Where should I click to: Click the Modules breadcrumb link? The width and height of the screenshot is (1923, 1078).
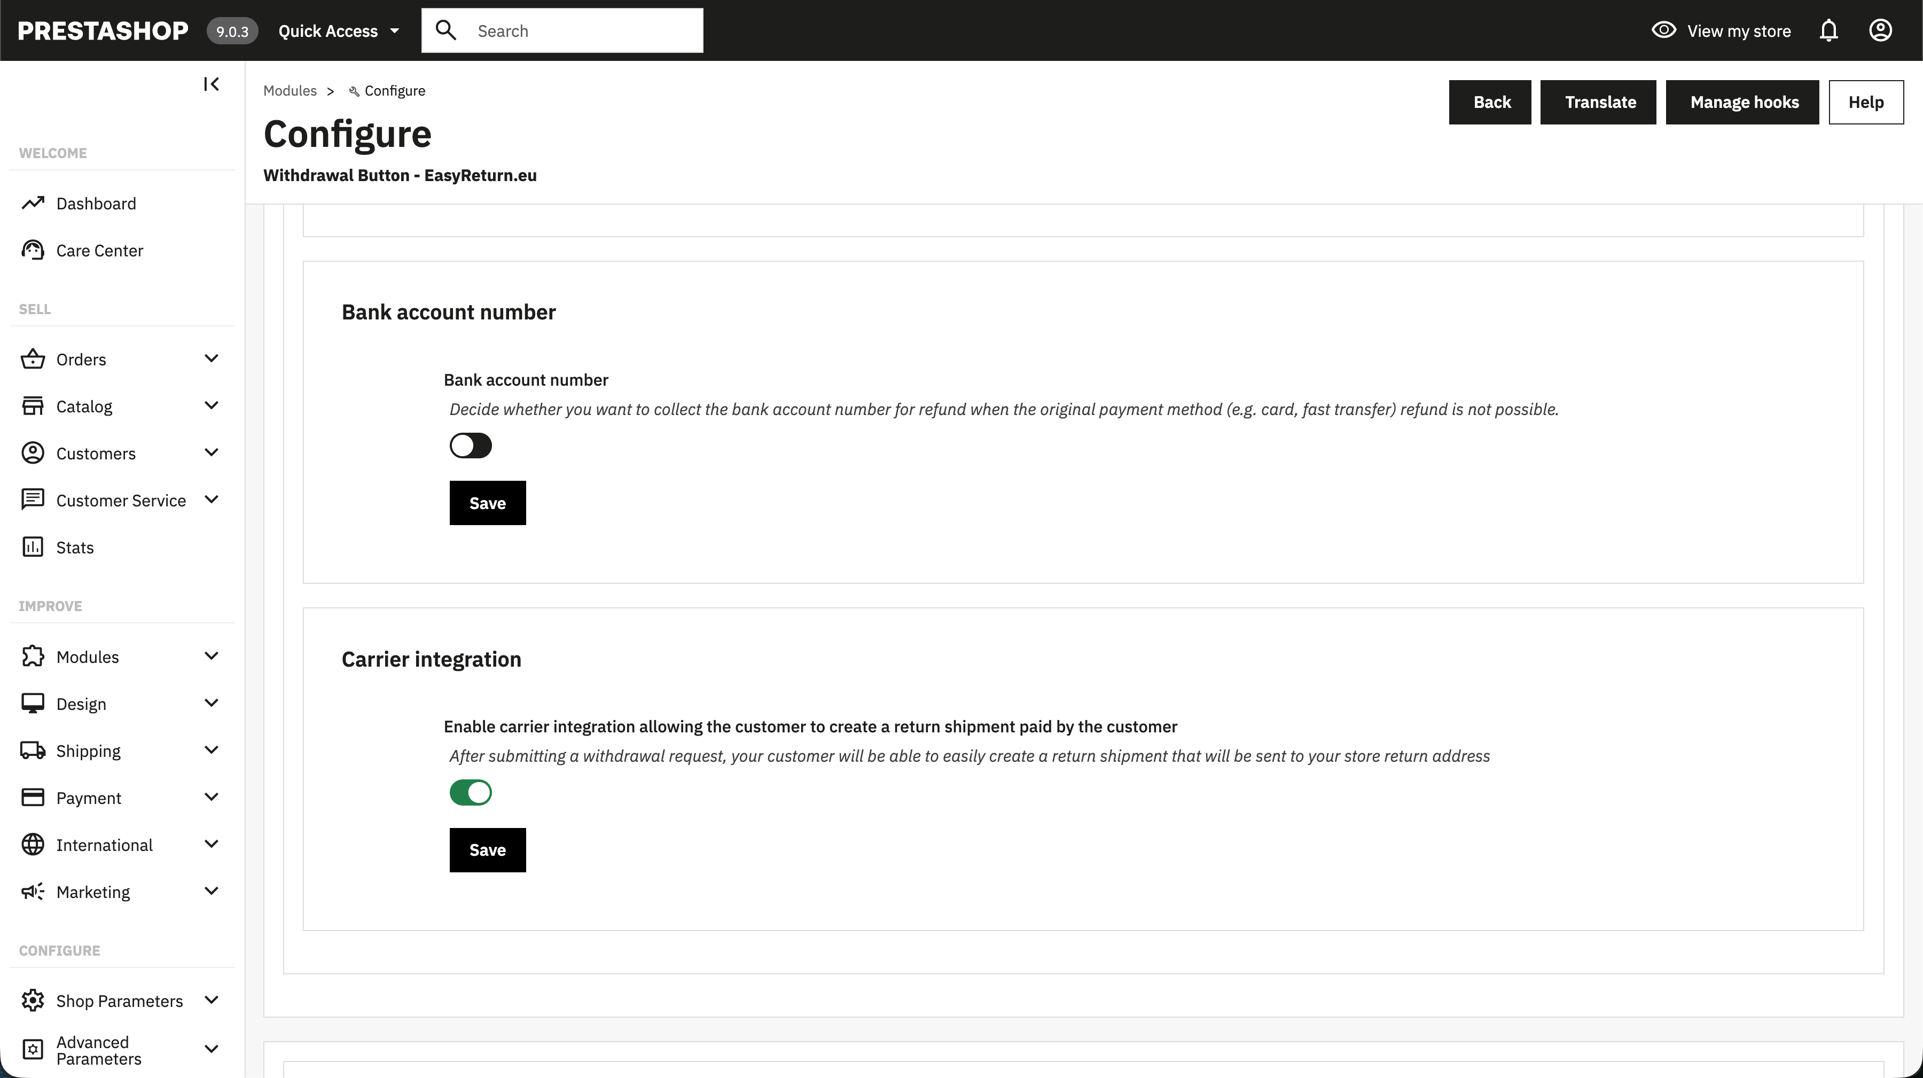(290, 91)
